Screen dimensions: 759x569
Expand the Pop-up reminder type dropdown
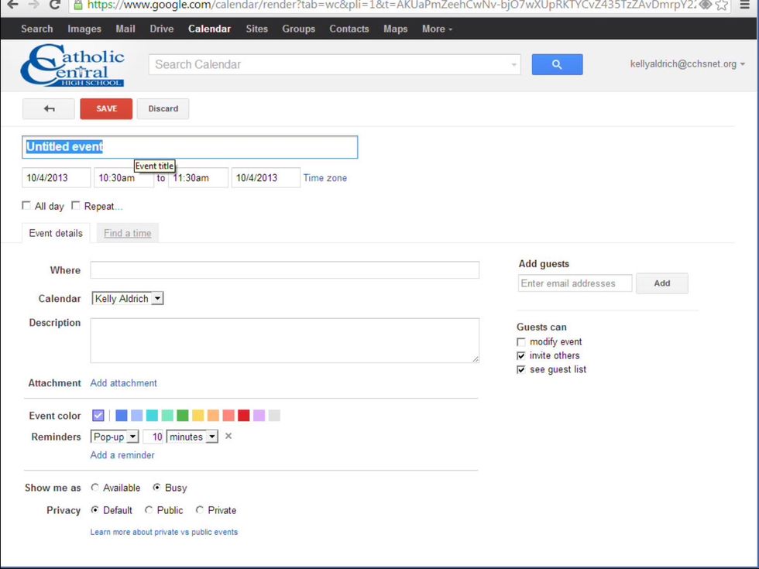point(115,437)
